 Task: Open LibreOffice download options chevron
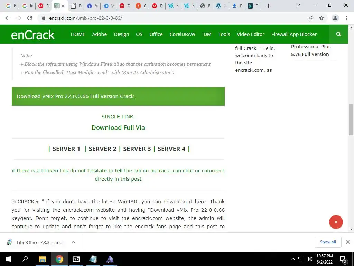[x=73, y=242]
